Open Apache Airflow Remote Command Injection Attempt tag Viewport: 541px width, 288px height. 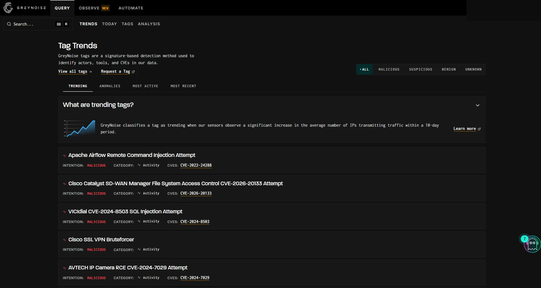(132, 155)
